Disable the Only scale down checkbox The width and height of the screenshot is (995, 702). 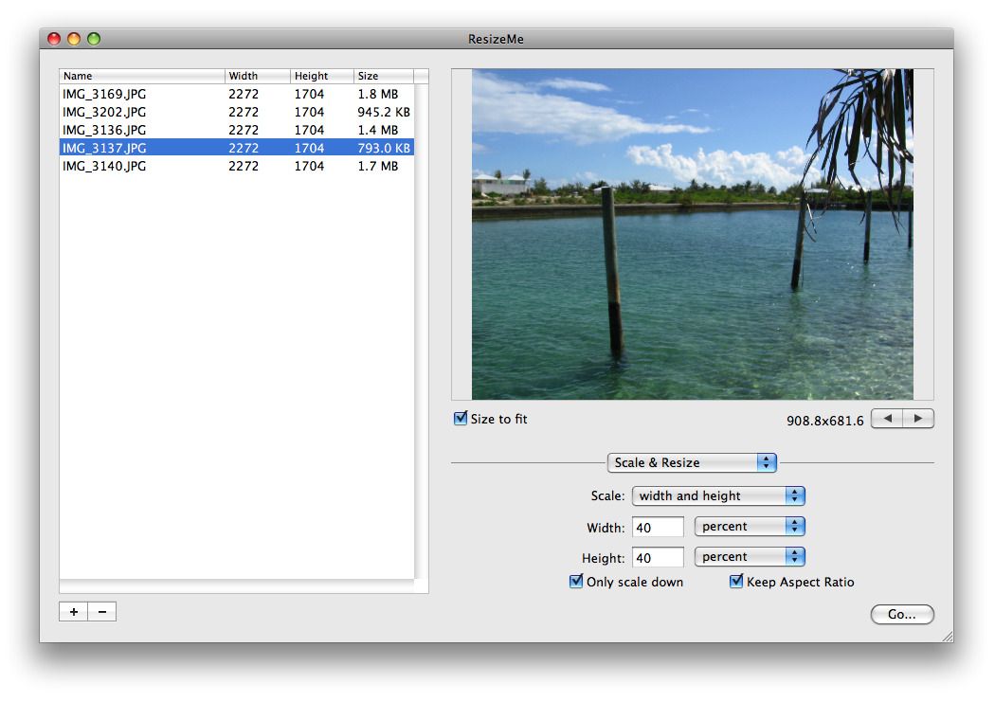(x=576, y=582)
